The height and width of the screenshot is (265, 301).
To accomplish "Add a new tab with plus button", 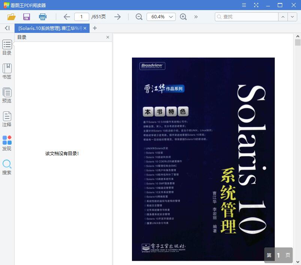I will tap(94, 28).
